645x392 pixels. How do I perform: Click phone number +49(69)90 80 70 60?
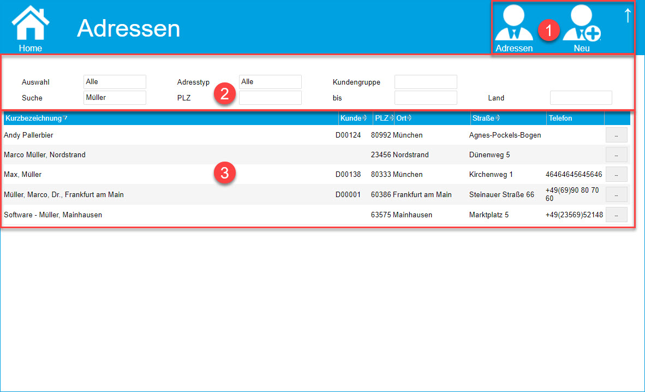click(572, 194)
